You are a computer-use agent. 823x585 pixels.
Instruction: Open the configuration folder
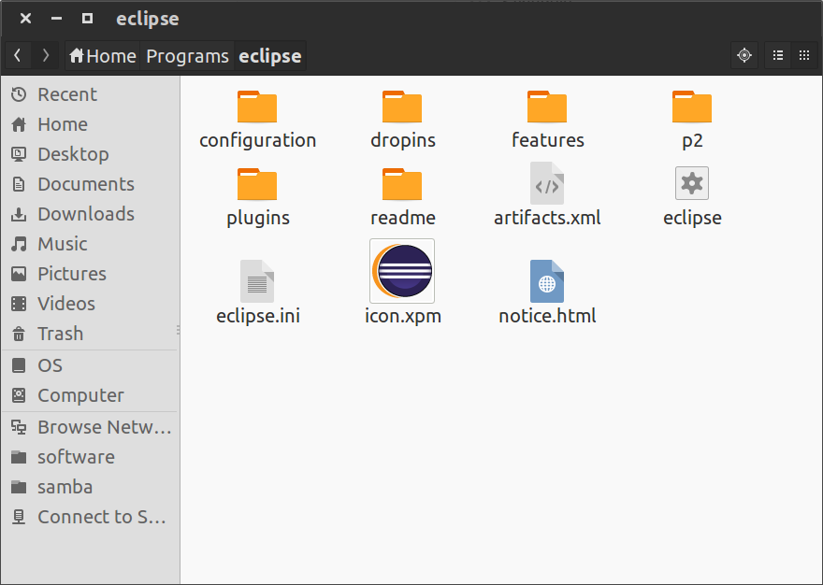[257, 117]
